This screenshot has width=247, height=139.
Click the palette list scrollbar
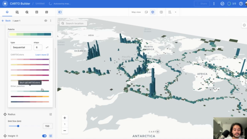point(50,64)
